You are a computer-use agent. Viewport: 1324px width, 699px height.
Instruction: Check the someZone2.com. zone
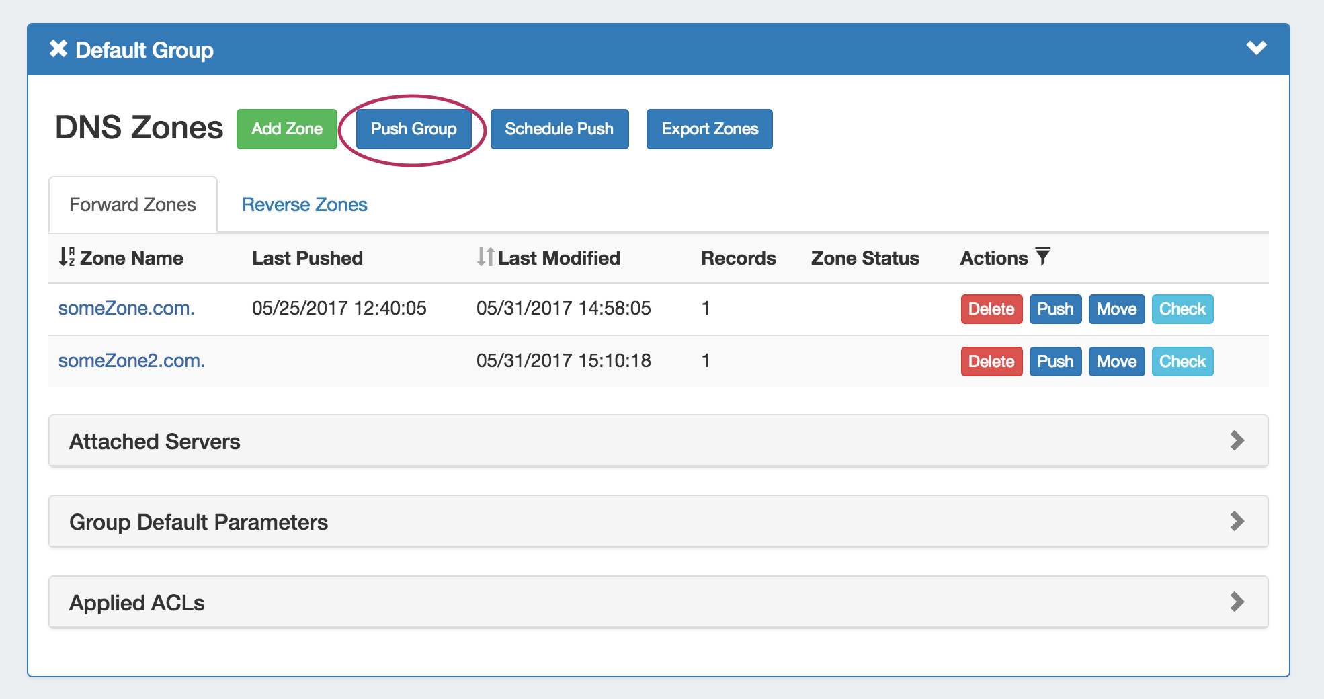point(1182,362)
